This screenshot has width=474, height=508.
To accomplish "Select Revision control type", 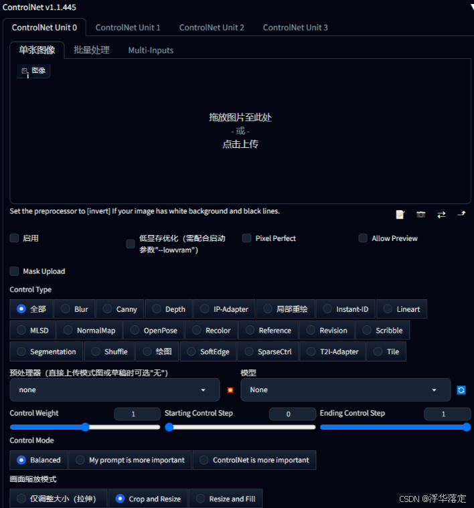I will click(x=327, y=330).
